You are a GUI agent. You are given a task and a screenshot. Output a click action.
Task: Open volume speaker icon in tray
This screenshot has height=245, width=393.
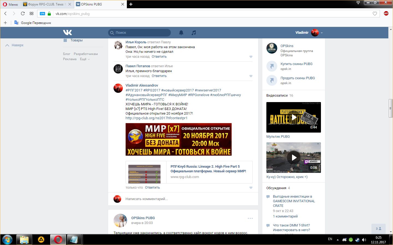click(x=364, y=240)
